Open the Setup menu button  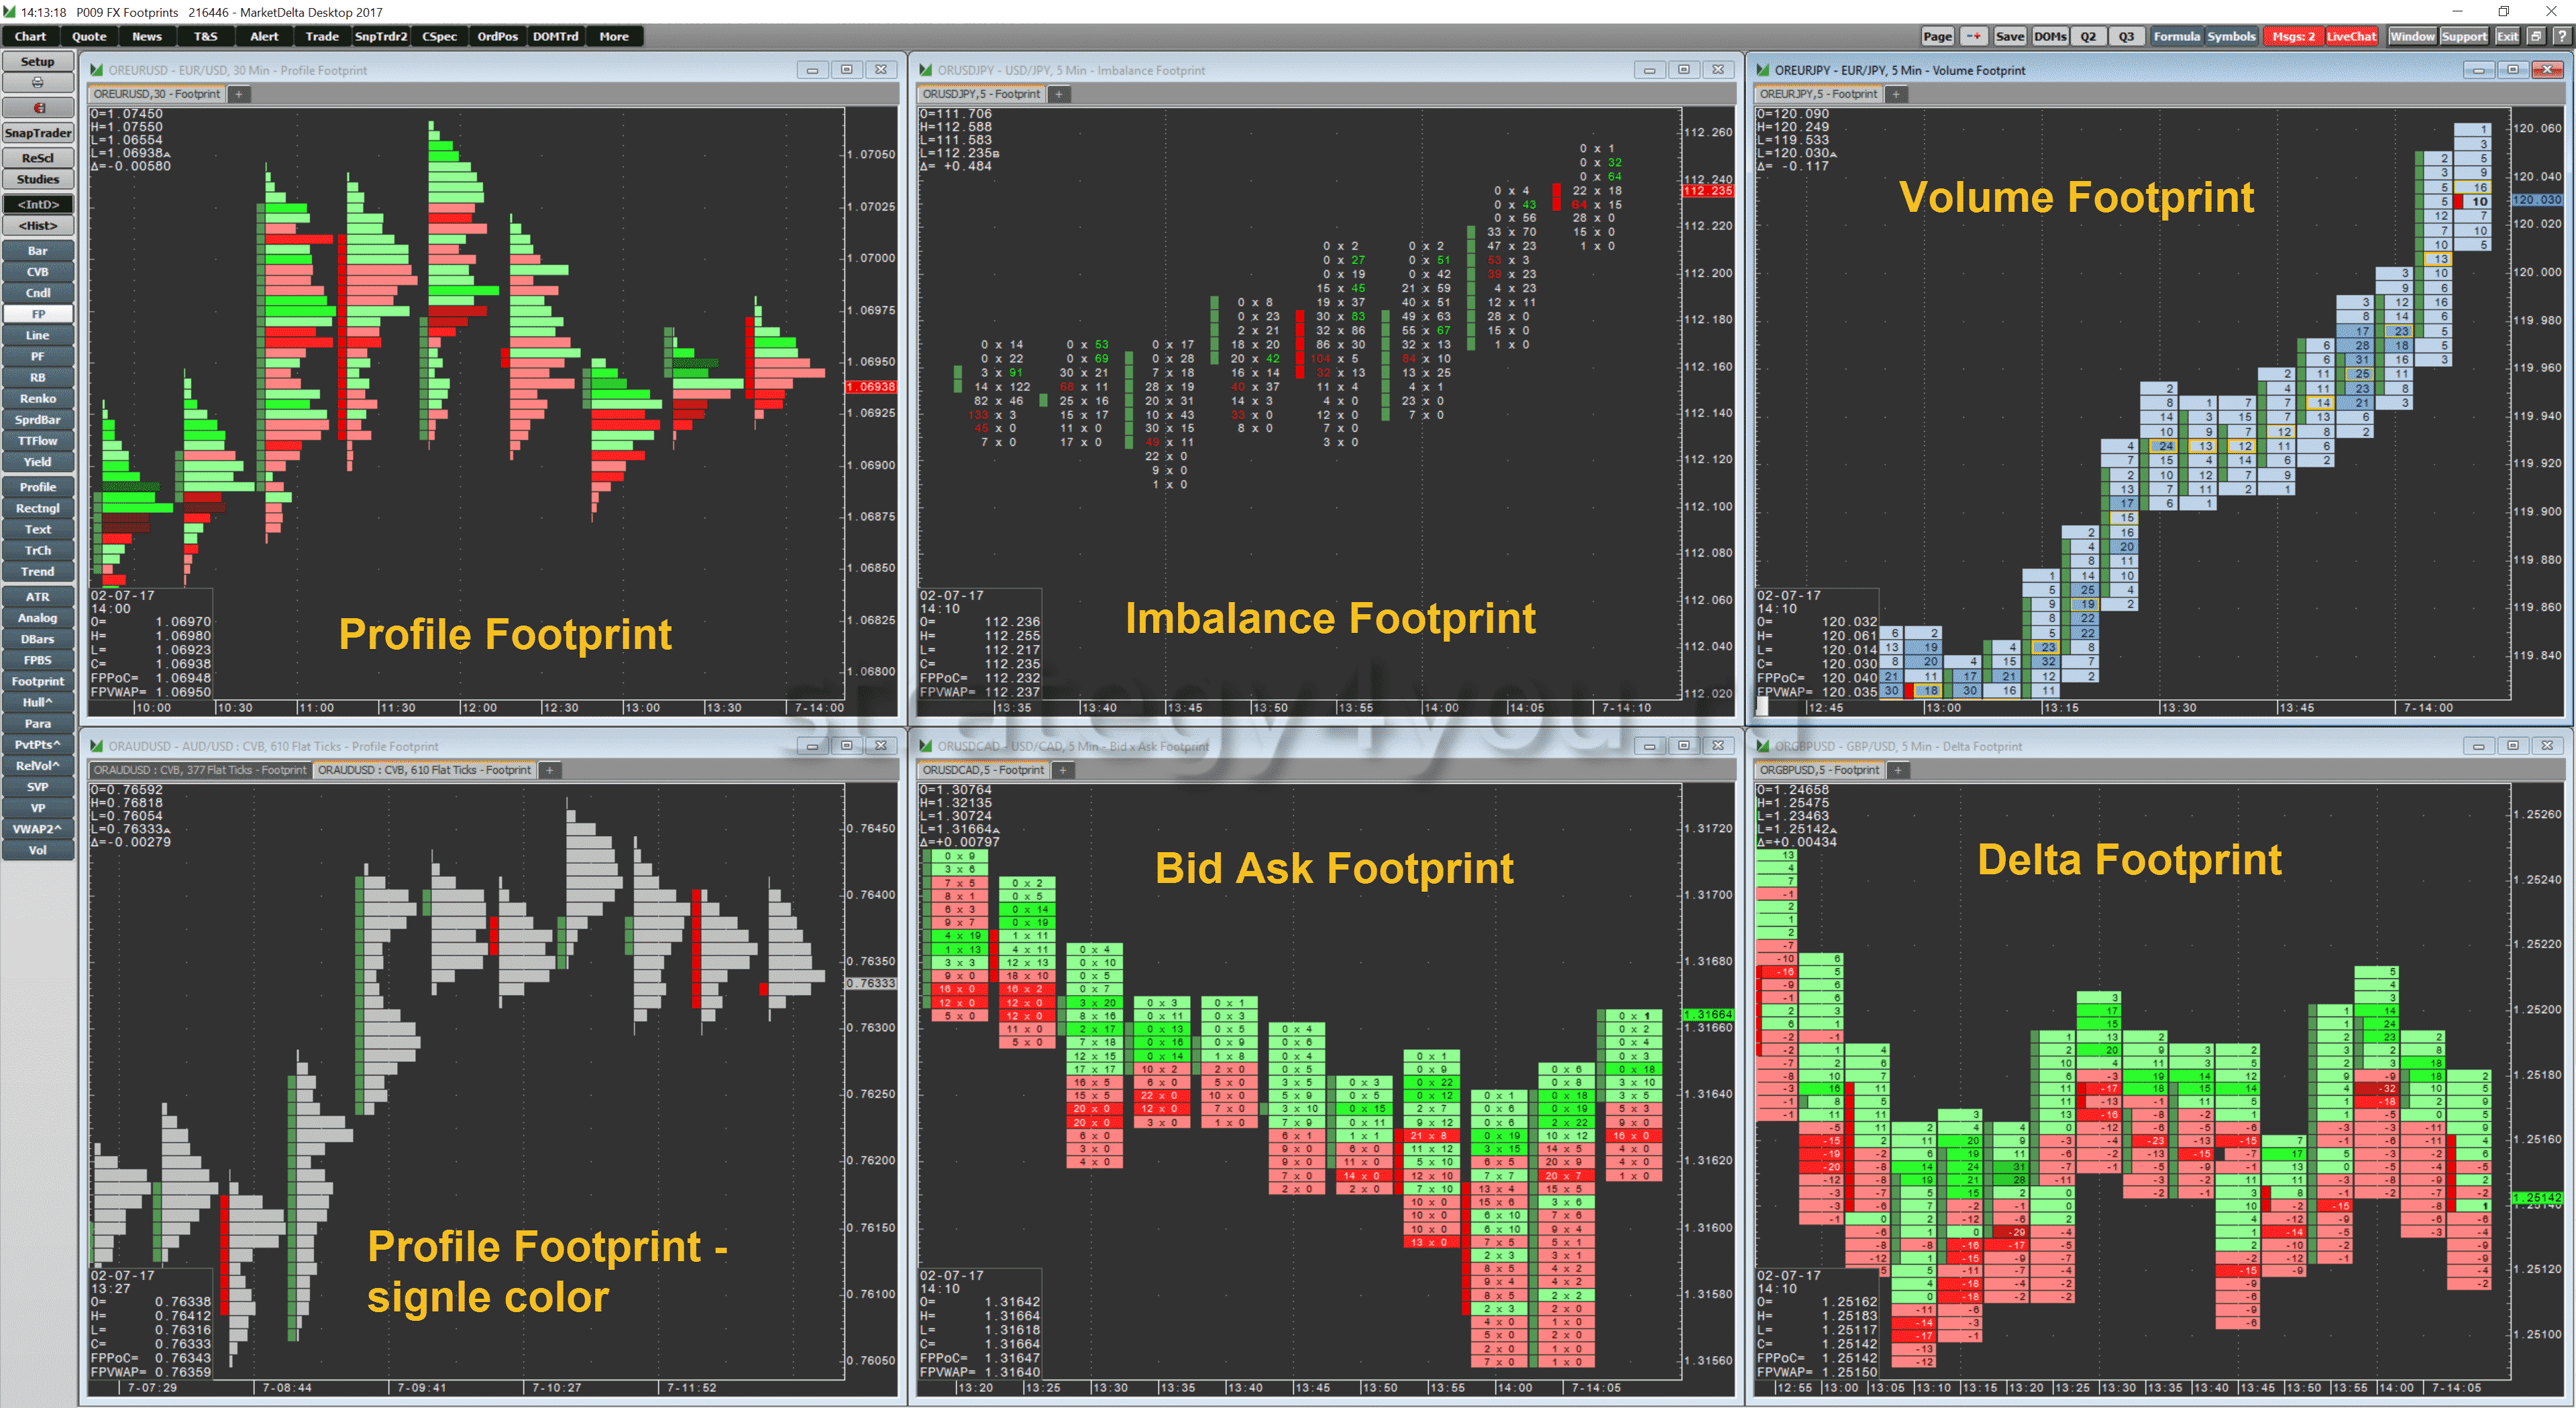[38, 62]
